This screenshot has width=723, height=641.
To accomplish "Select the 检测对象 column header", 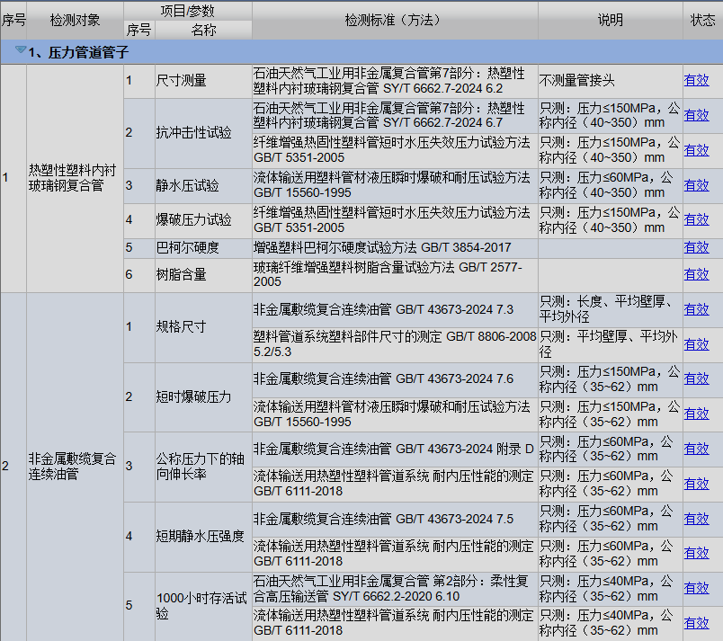I will click(75, 20).
